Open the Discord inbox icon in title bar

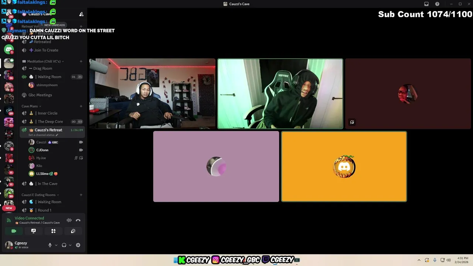[426, 4]
